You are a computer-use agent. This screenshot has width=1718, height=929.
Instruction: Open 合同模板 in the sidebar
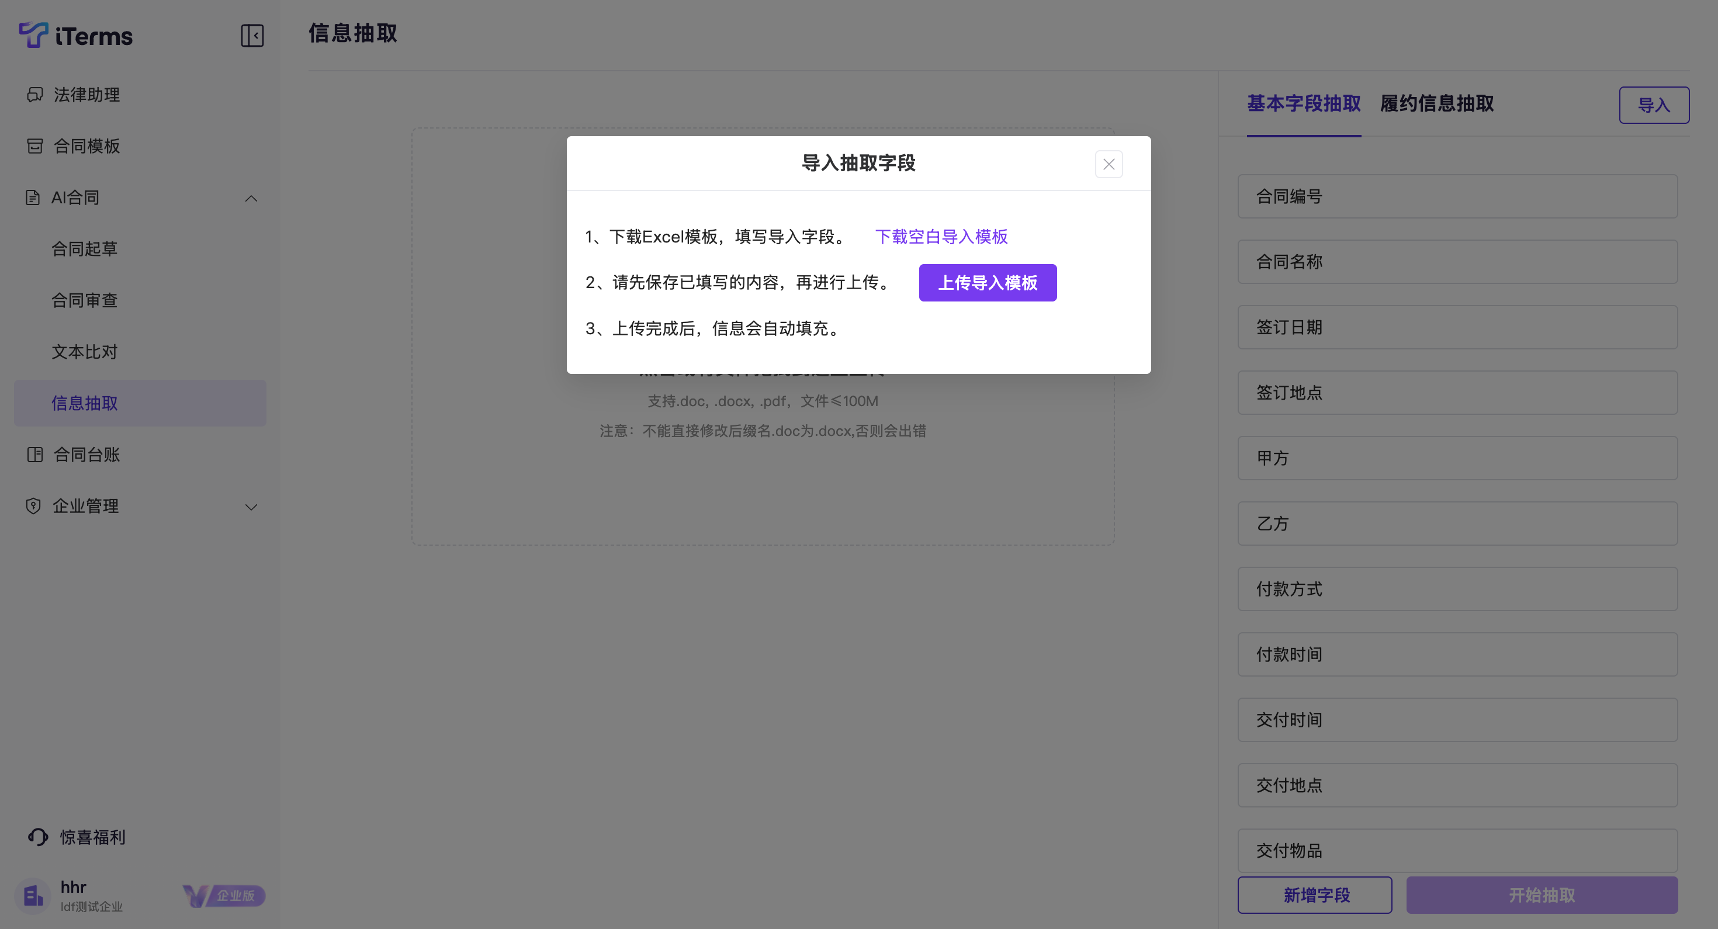86,146
